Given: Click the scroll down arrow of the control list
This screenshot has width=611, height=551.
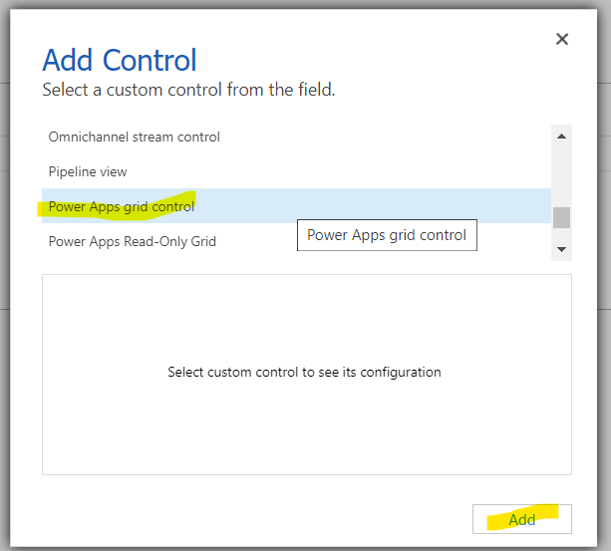Looking at the screenshot, I should pyautogui.click(x=561, y=249).
